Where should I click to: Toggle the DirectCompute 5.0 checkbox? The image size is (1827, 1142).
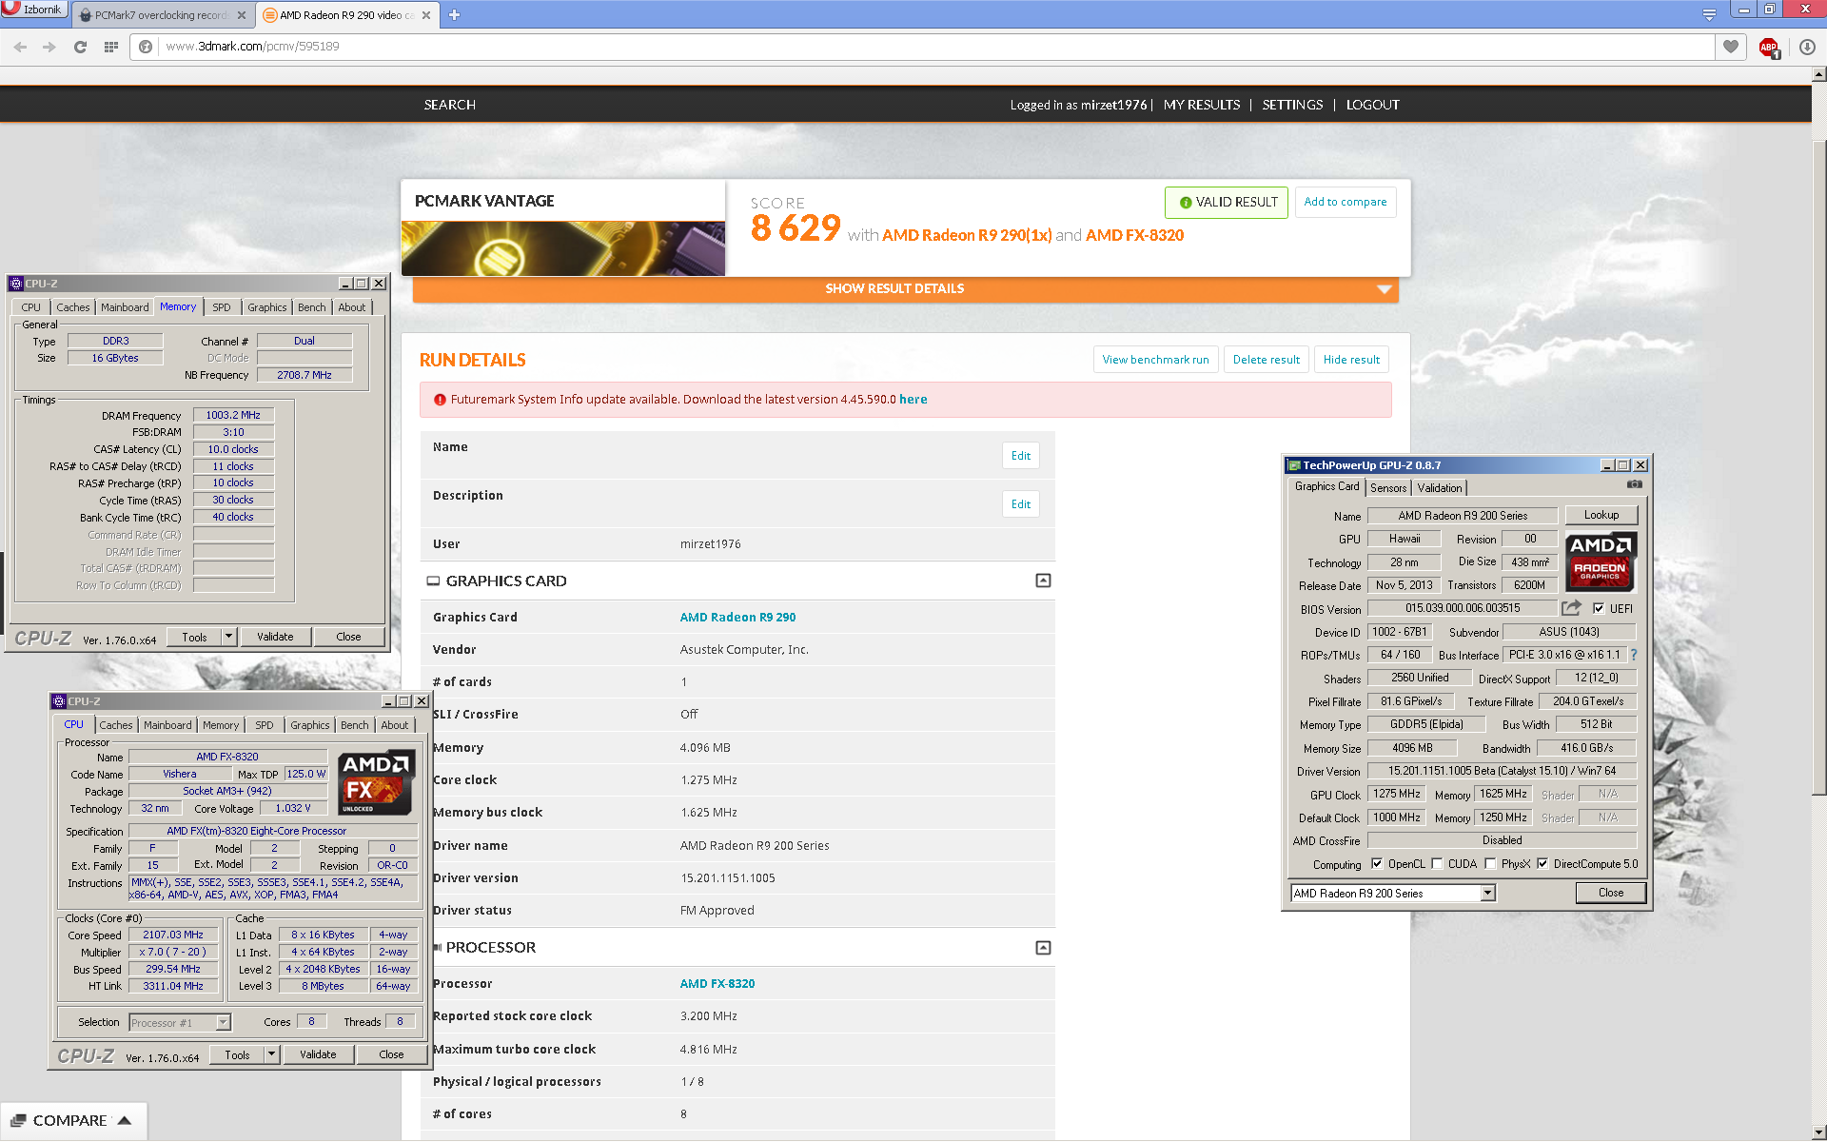pyautogui.click(x=1542, y=864)
